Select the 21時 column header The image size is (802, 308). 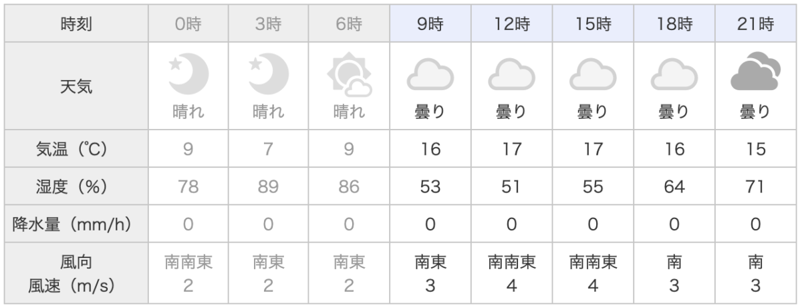756,25
